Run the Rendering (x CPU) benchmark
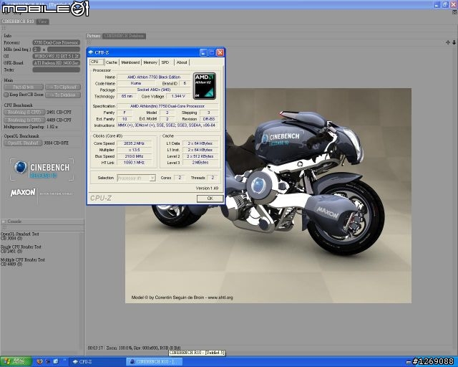The height and width of the screenshot is (367, 458). click(24, 120)
